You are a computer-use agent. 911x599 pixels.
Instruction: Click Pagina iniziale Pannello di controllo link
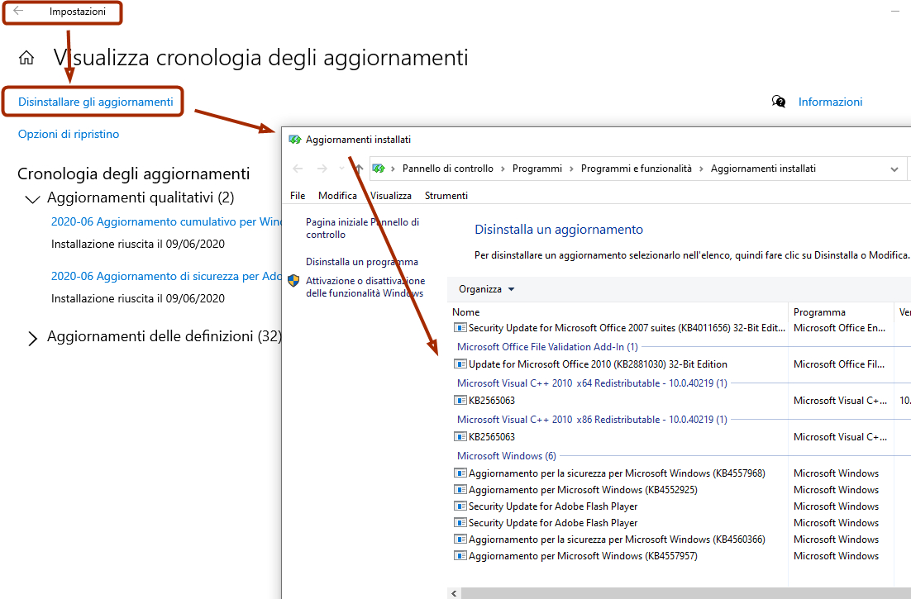pyautogui.click(x=363, y=228)
